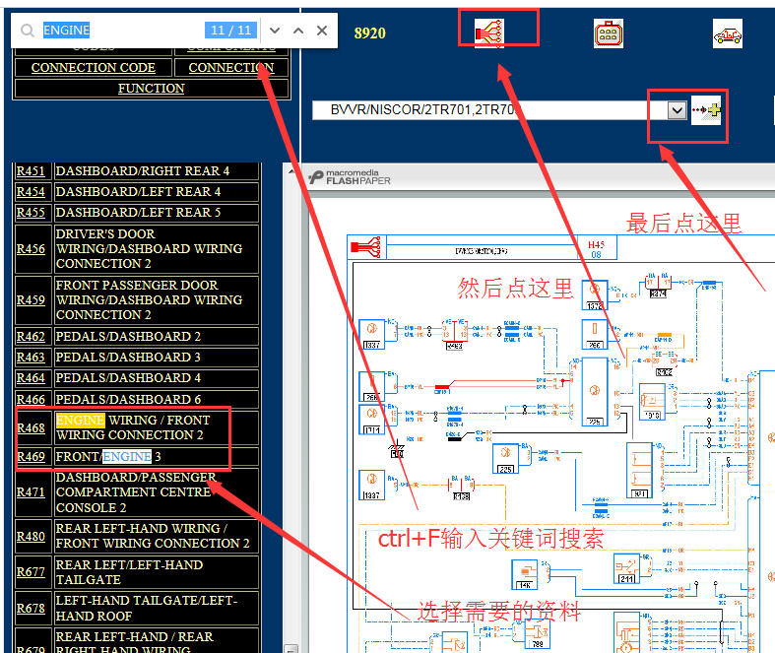Click the add-connection arrow plus icon
Screen dimensions: 775x653
(706, 109)
